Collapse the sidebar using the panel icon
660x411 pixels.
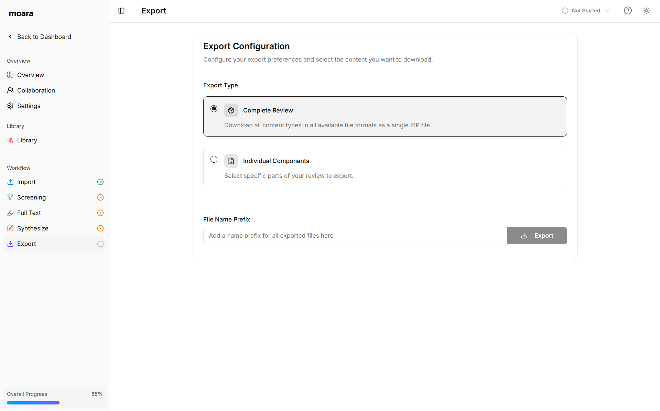pyautogui.click(x=121, y=11)
